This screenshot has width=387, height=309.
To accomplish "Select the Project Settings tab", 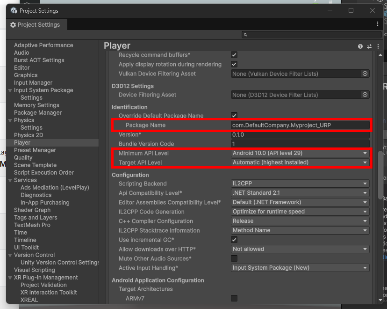I will pos(36,25).
